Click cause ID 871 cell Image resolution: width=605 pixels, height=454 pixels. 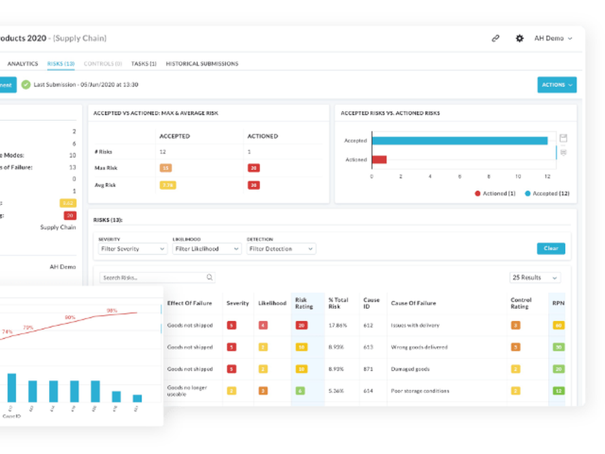(368, 369)
